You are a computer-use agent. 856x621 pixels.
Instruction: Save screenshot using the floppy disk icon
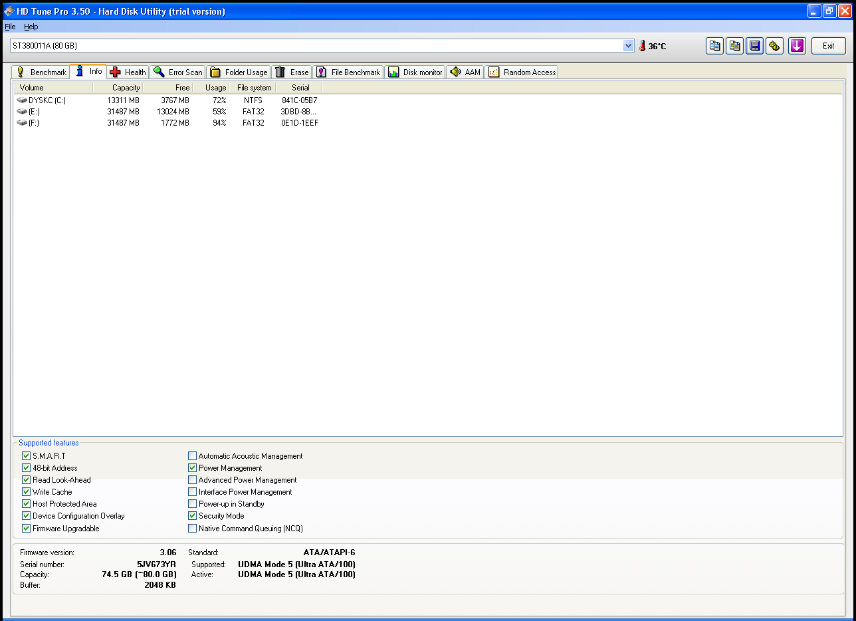[x=754, y=46]
